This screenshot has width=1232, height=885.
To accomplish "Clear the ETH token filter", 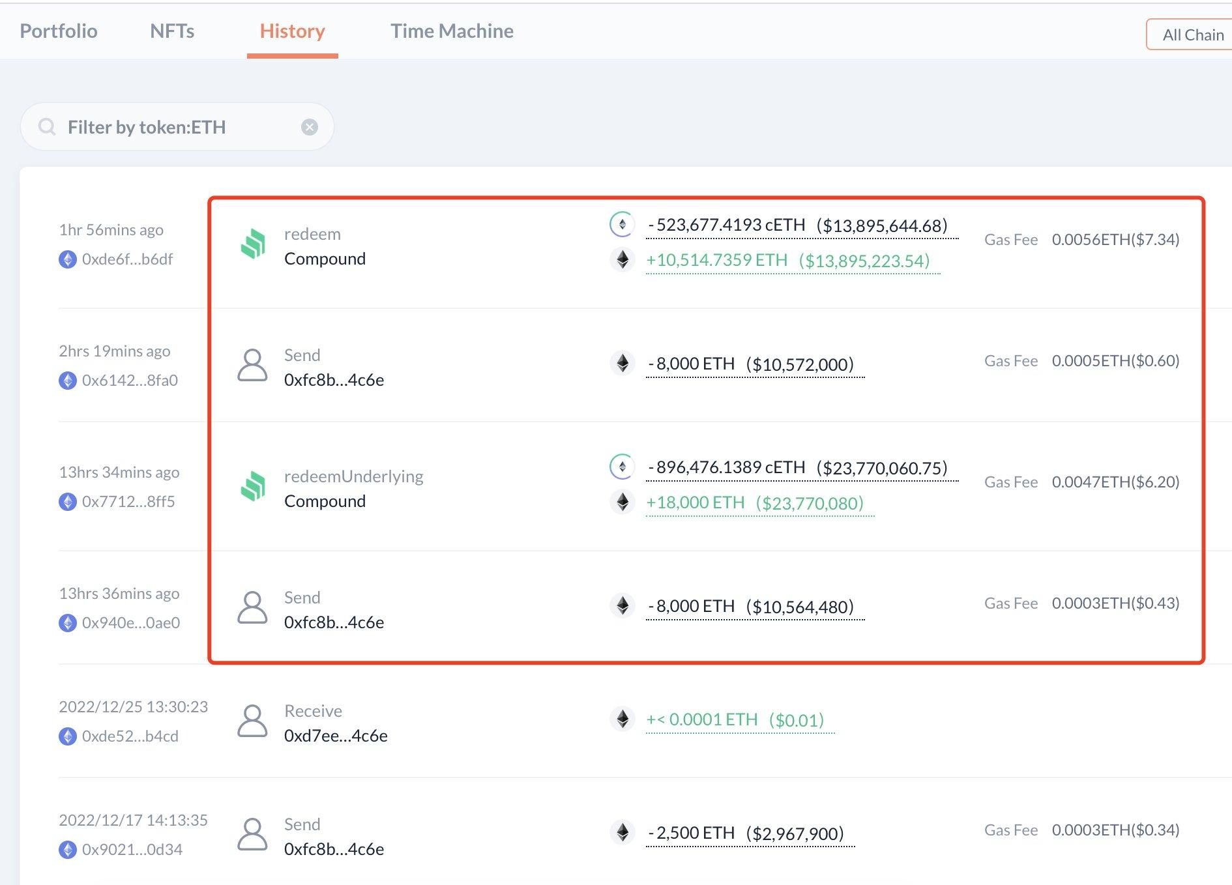I will pyautogui.click(x=310, y=127).
